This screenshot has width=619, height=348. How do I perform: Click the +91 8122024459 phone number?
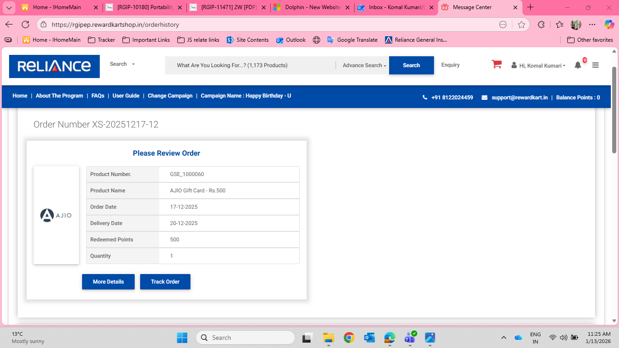[452, 98]
